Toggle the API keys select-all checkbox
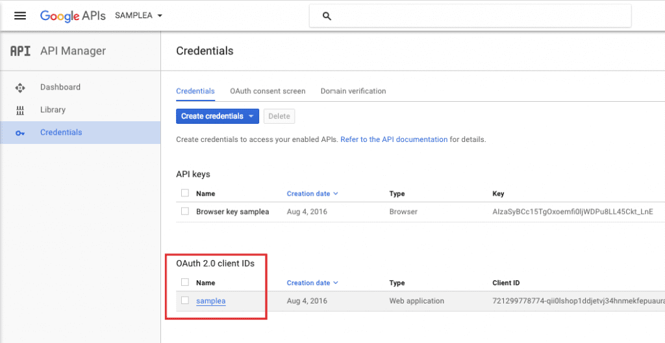The height and width of the screenshot is (343, 665). click(185, 193)
